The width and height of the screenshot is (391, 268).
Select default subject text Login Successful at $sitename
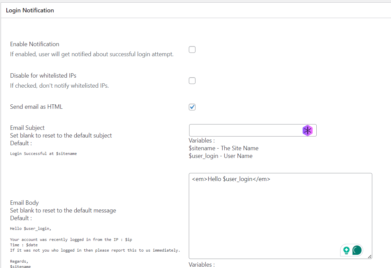pyautogui.click(x=44, y=154)
